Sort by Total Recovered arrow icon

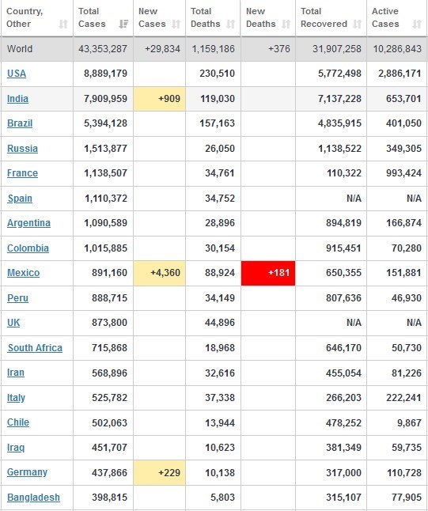click(358, 24)
